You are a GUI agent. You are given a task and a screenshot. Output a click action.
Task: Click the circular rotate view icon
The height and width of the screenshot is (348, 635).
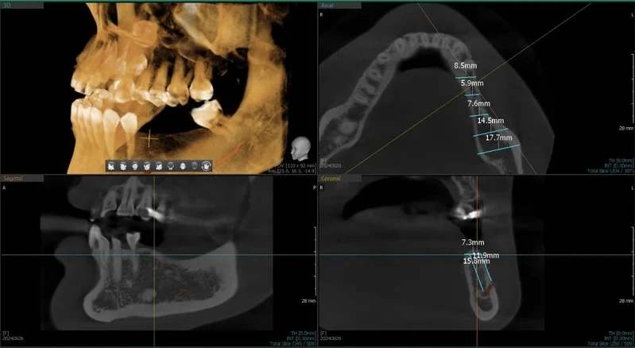pyautogui.click(x=207, y=165)
